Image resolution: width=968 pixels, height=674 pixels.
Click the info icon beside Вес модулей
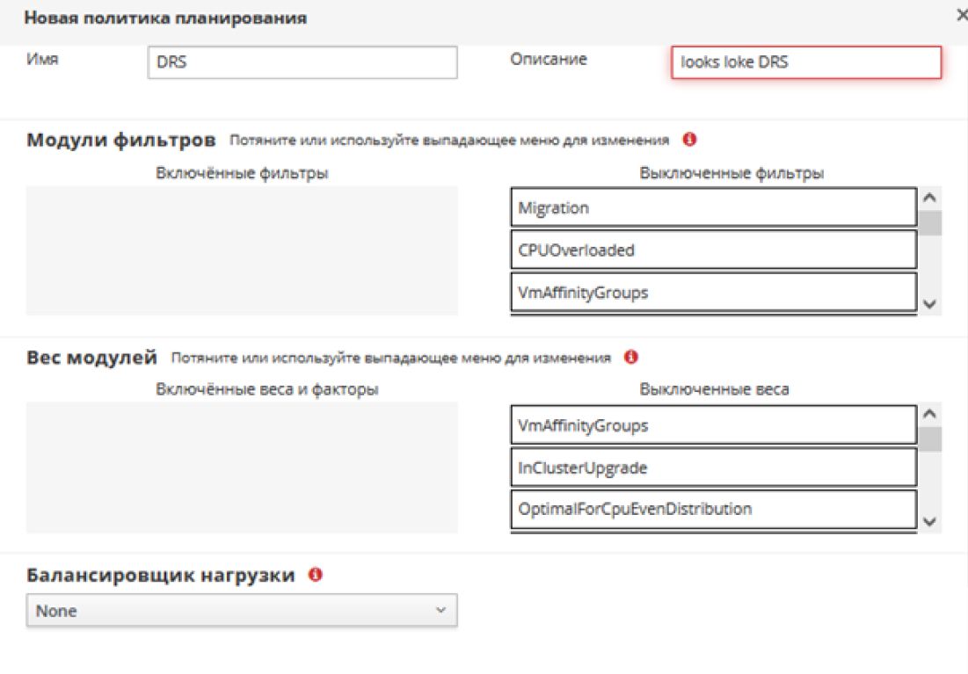point(630,358)
